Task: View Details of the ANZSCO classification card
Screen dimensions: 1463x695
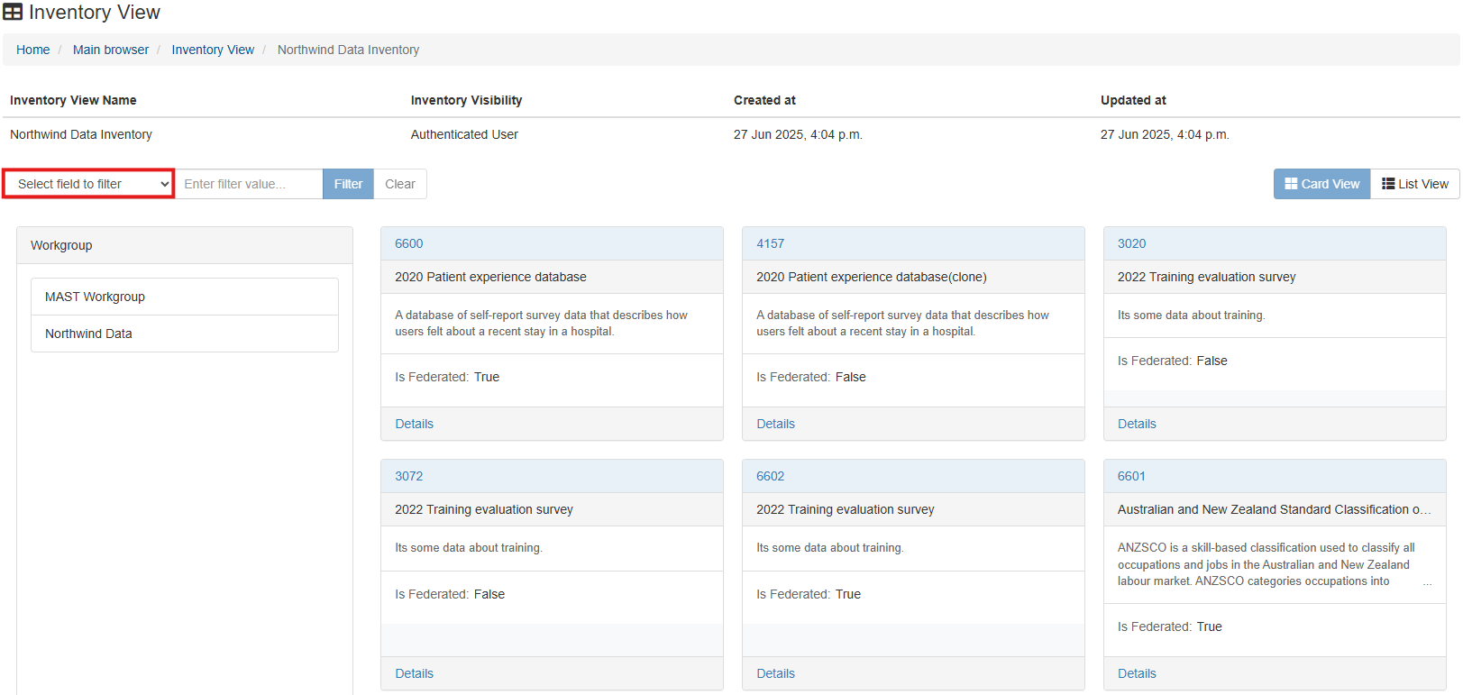Action: pos(1137,673)
